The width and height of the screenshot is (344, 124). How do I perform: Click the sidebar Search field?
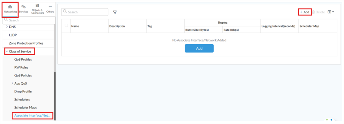coord(29,20)
